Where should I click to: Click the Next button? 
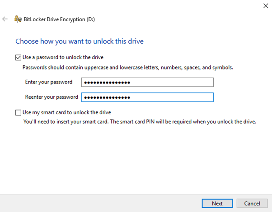coord(217,203)
